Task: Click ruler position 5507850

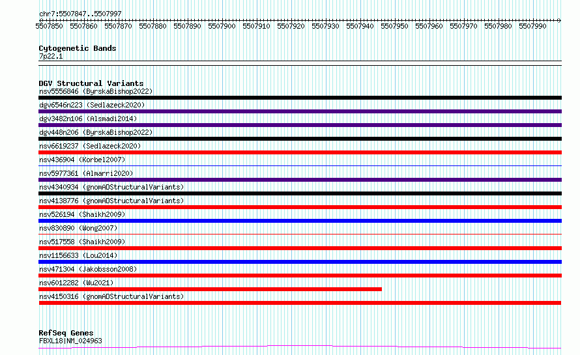Action: [x=49, y=26]
